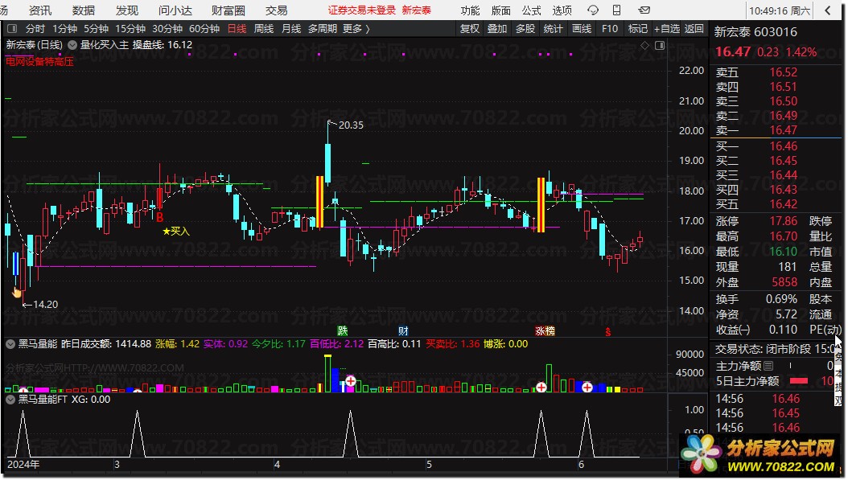
Task: Open F10 company info
Action: [610, 29]
